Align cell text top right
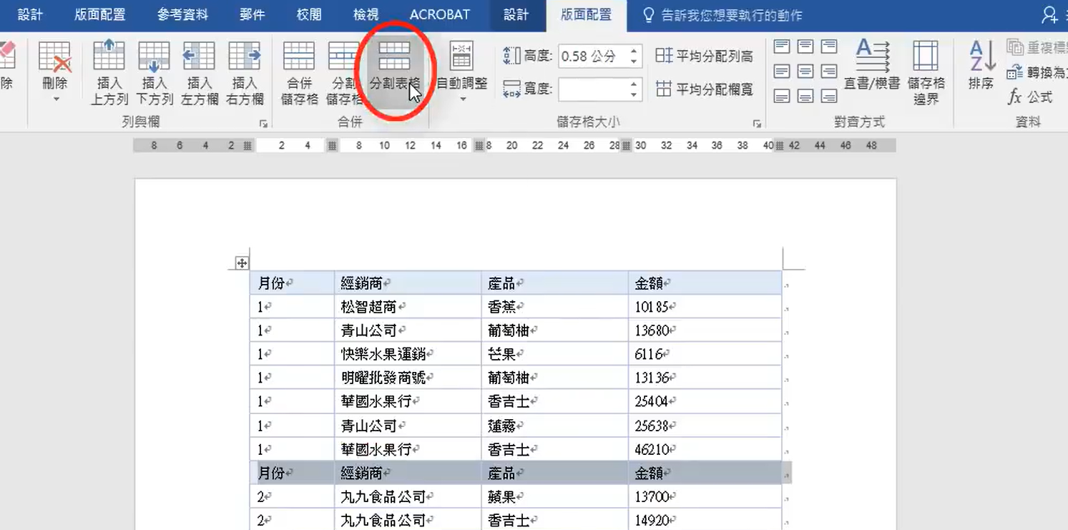The height and width of the screenshot is (530, 1068). (x=829, y=47)
